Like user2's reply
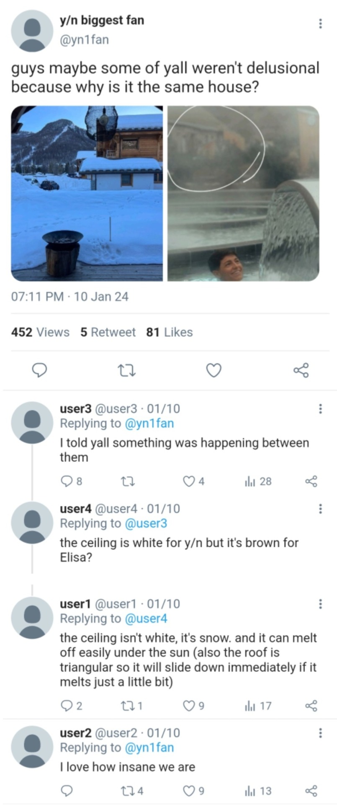Image resolution: width=337 pixels, height=805 pixels. click(x=189, y=791)
